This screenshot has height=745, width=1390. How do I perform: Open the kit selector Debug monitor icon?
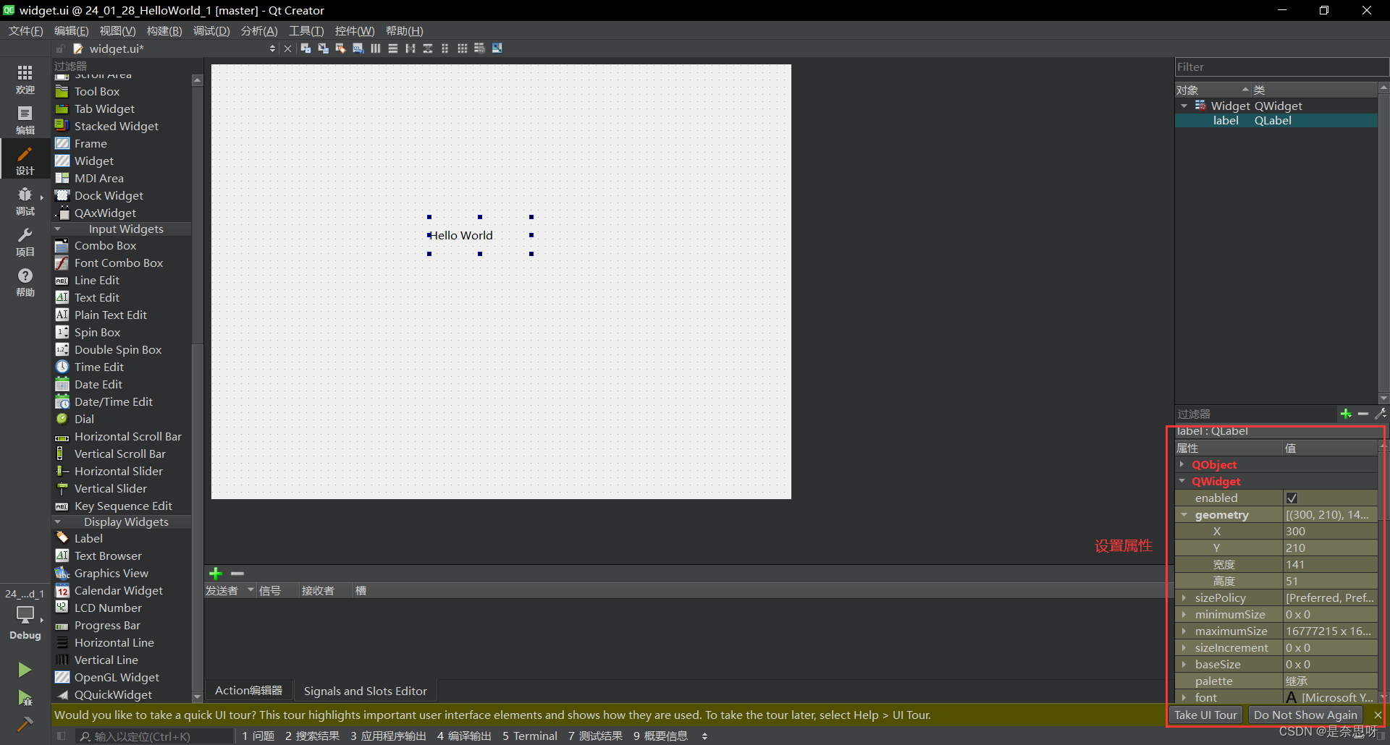(x=25, y=615)
